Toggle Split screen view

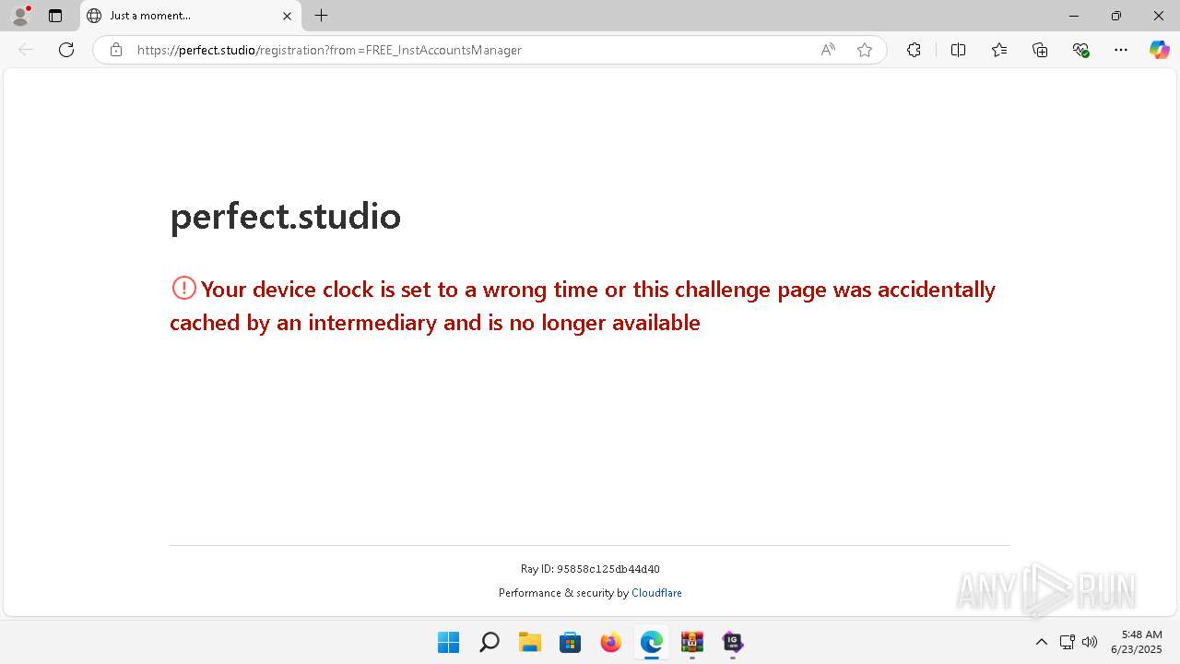958,50
